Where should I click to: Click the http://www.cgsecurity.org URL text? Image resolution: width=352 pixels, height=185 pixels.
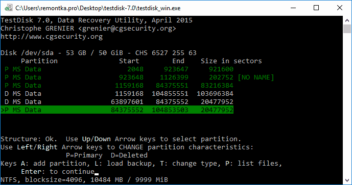[x=52, y=37]
